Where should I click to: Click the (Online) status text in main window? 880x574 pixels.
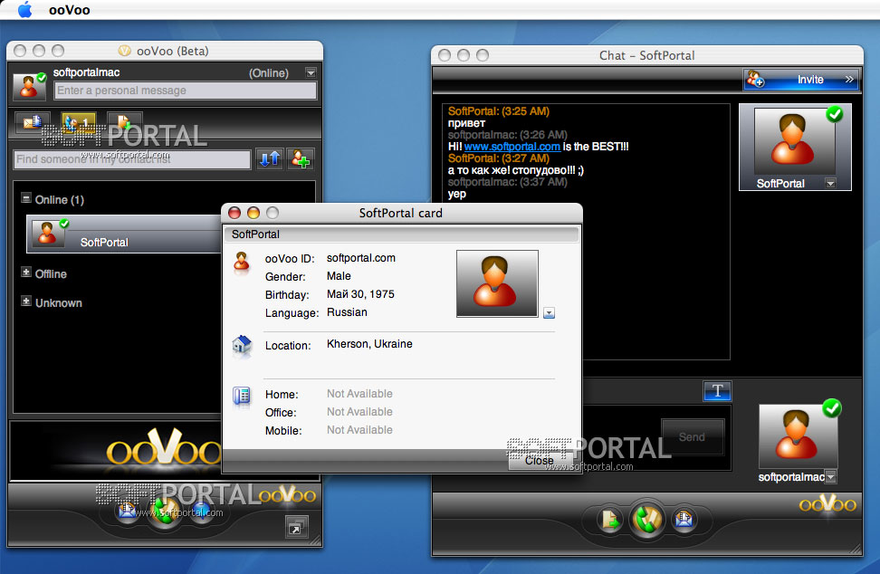click(x=269, y=73)
